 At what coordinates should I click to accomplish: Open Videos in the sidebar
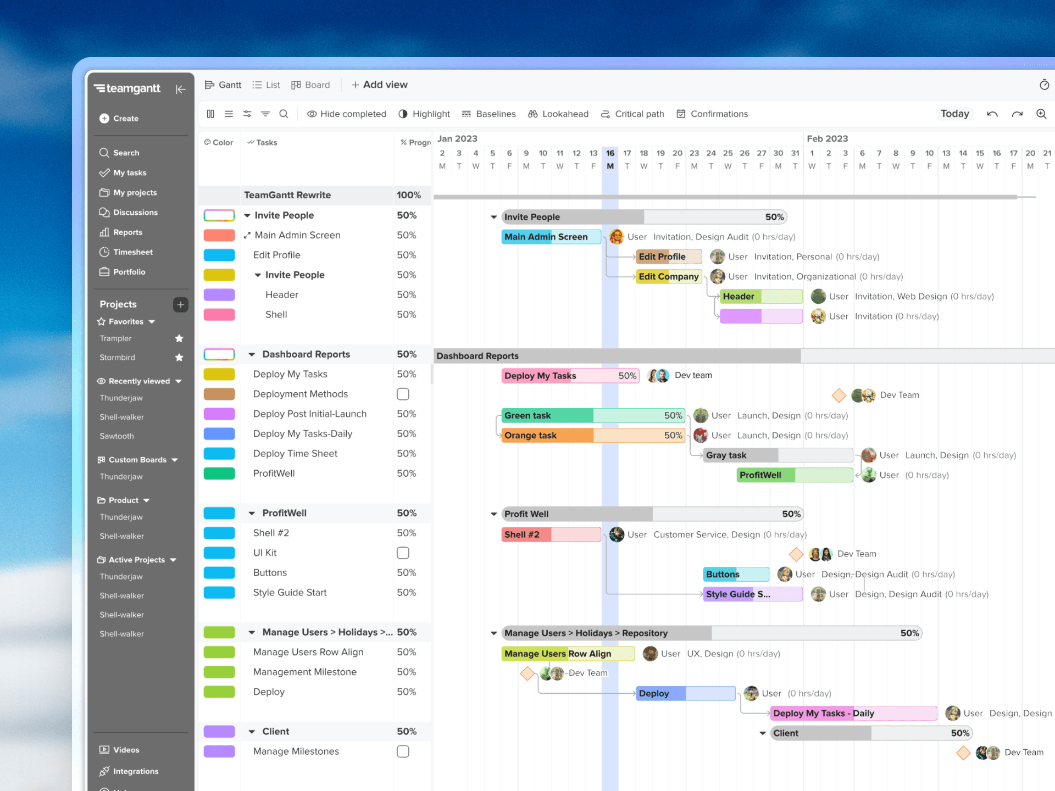(x=119, y=750)
